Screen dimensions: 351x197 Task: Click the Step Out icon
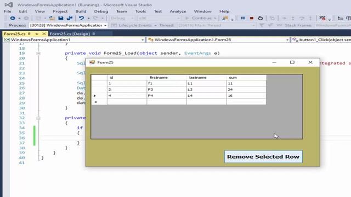pyautogui.click(x=310, y=18)
